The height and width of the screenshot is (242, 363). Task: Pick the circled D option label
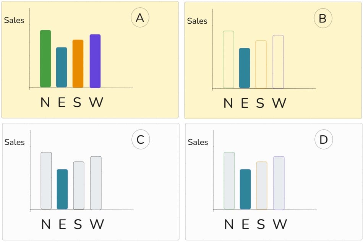(324, 140)
